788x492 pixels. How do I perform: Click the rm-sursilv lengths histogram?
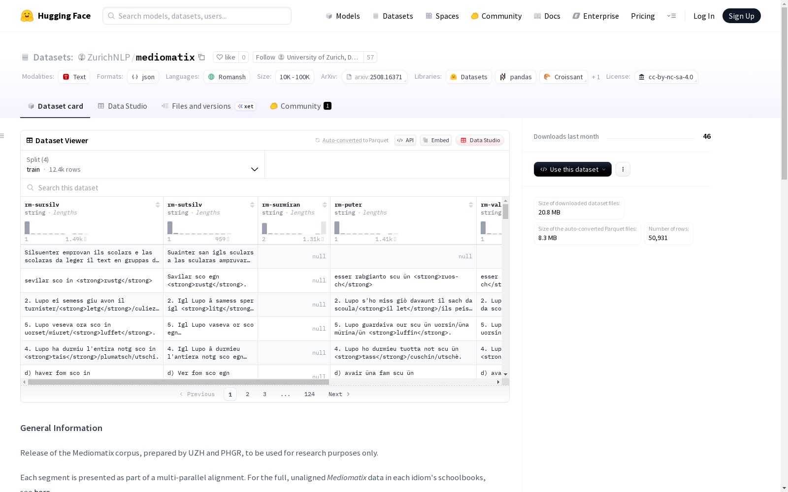57,228
